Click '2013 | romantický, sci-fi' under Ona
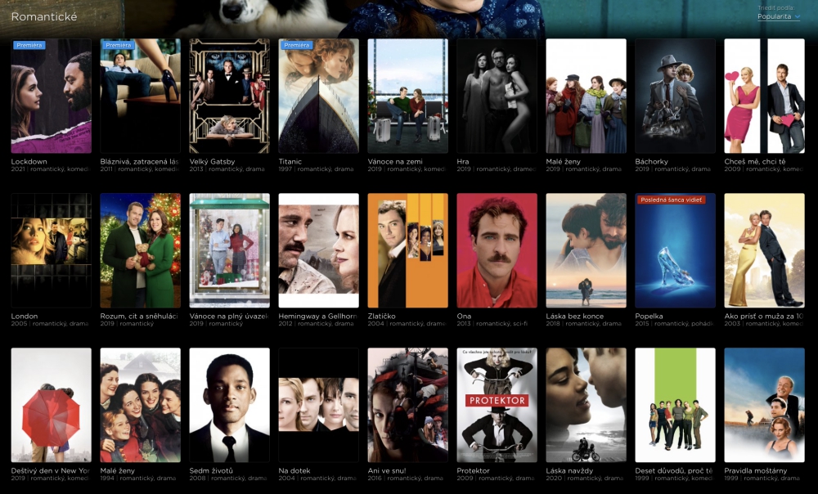 coord(492,323)
